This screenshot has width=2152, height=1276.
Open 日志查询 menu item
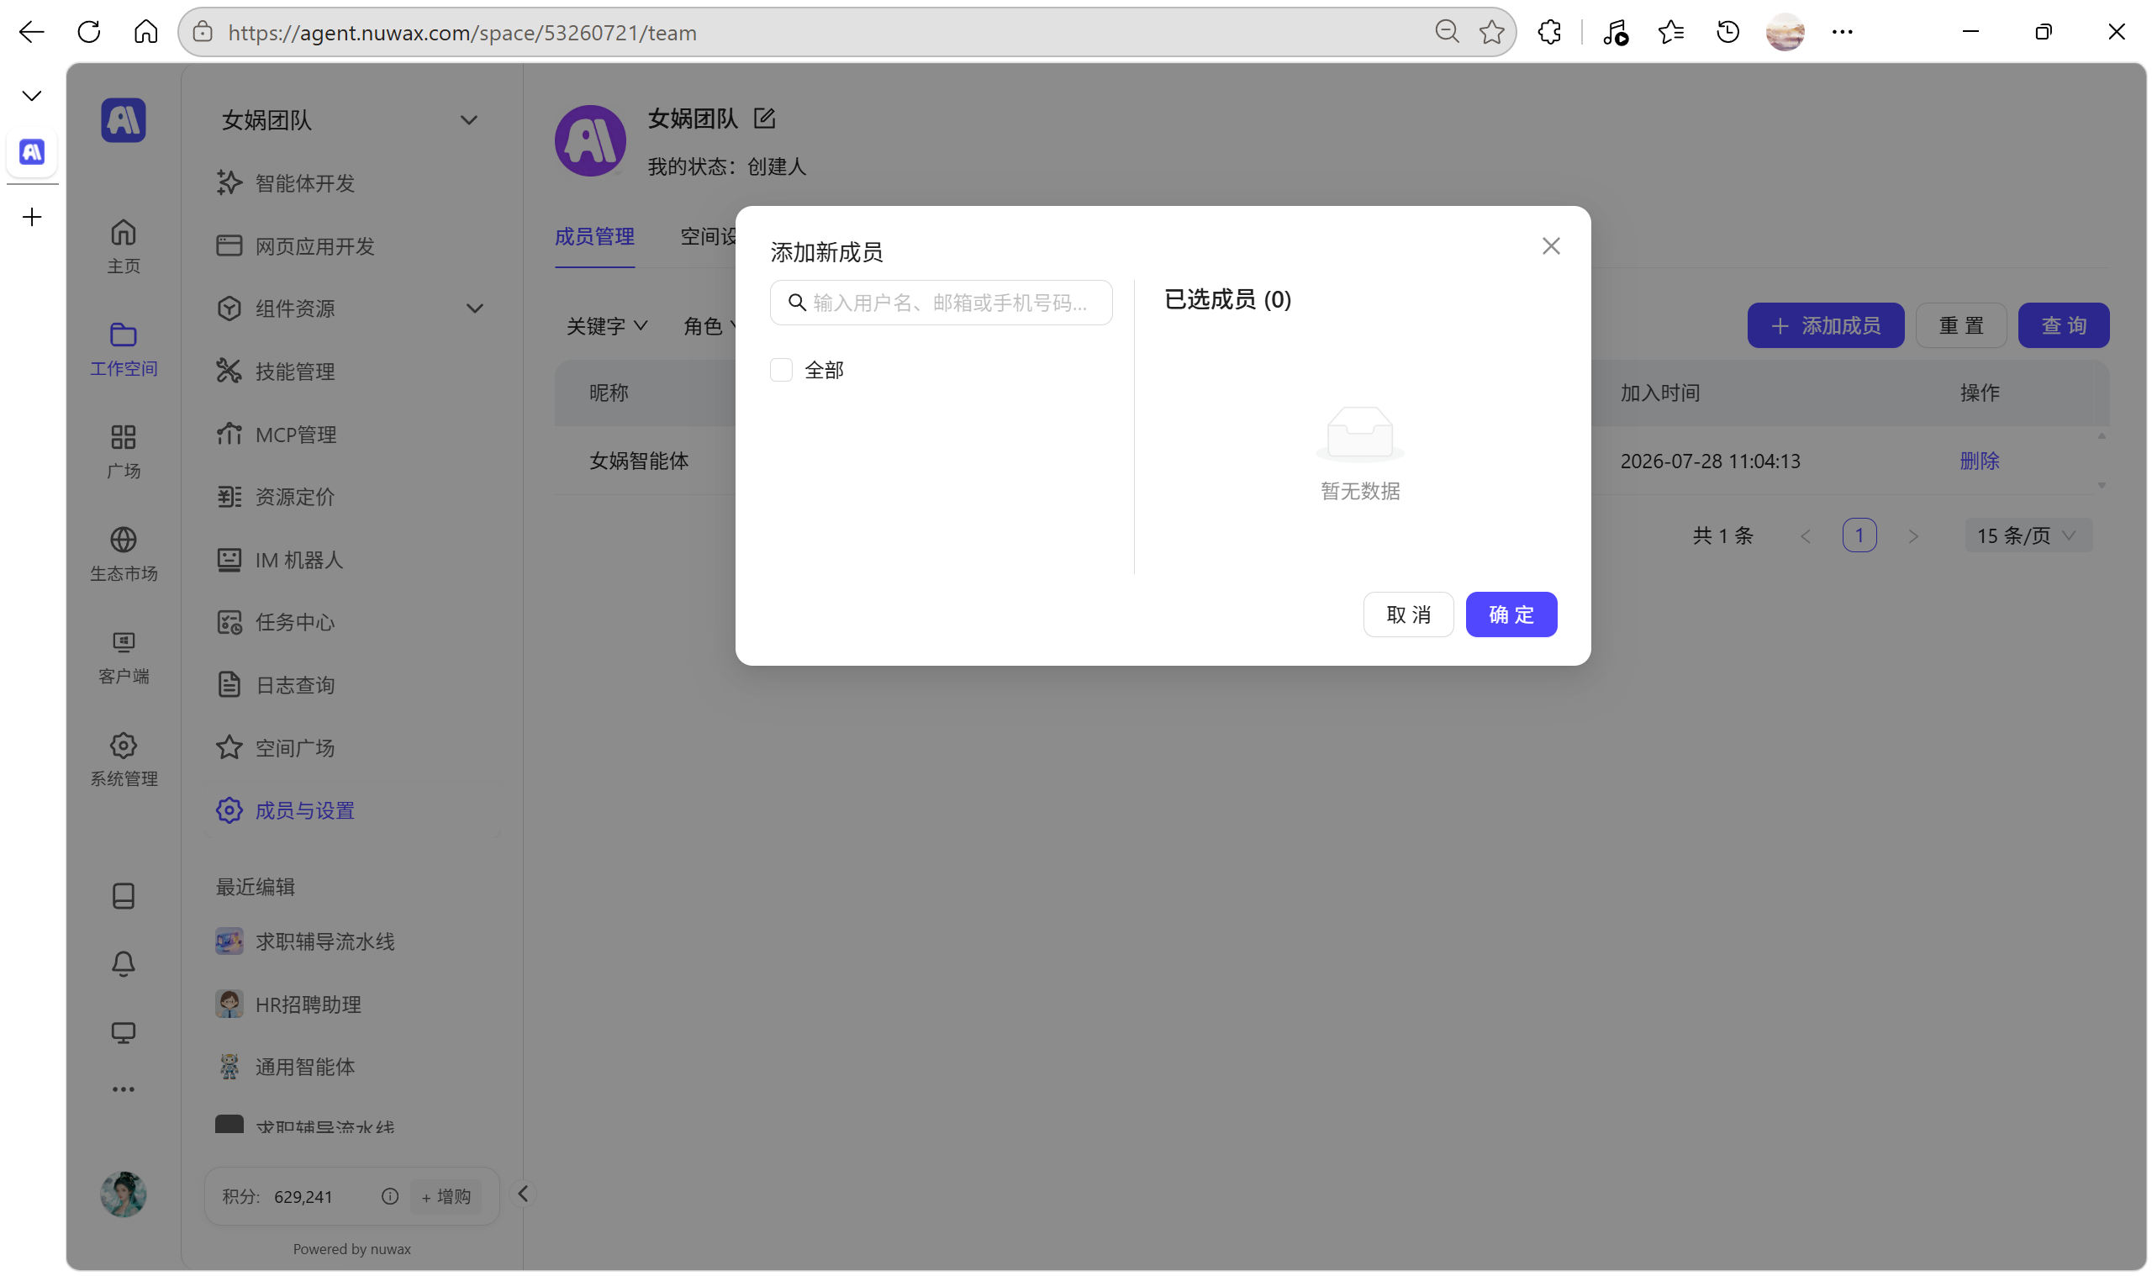[351, 685]
